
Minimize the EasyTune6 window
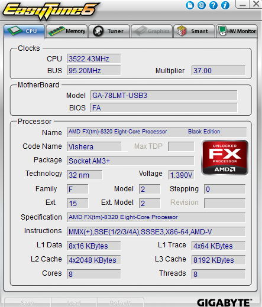pyautogui.click(x=242, y=4)
